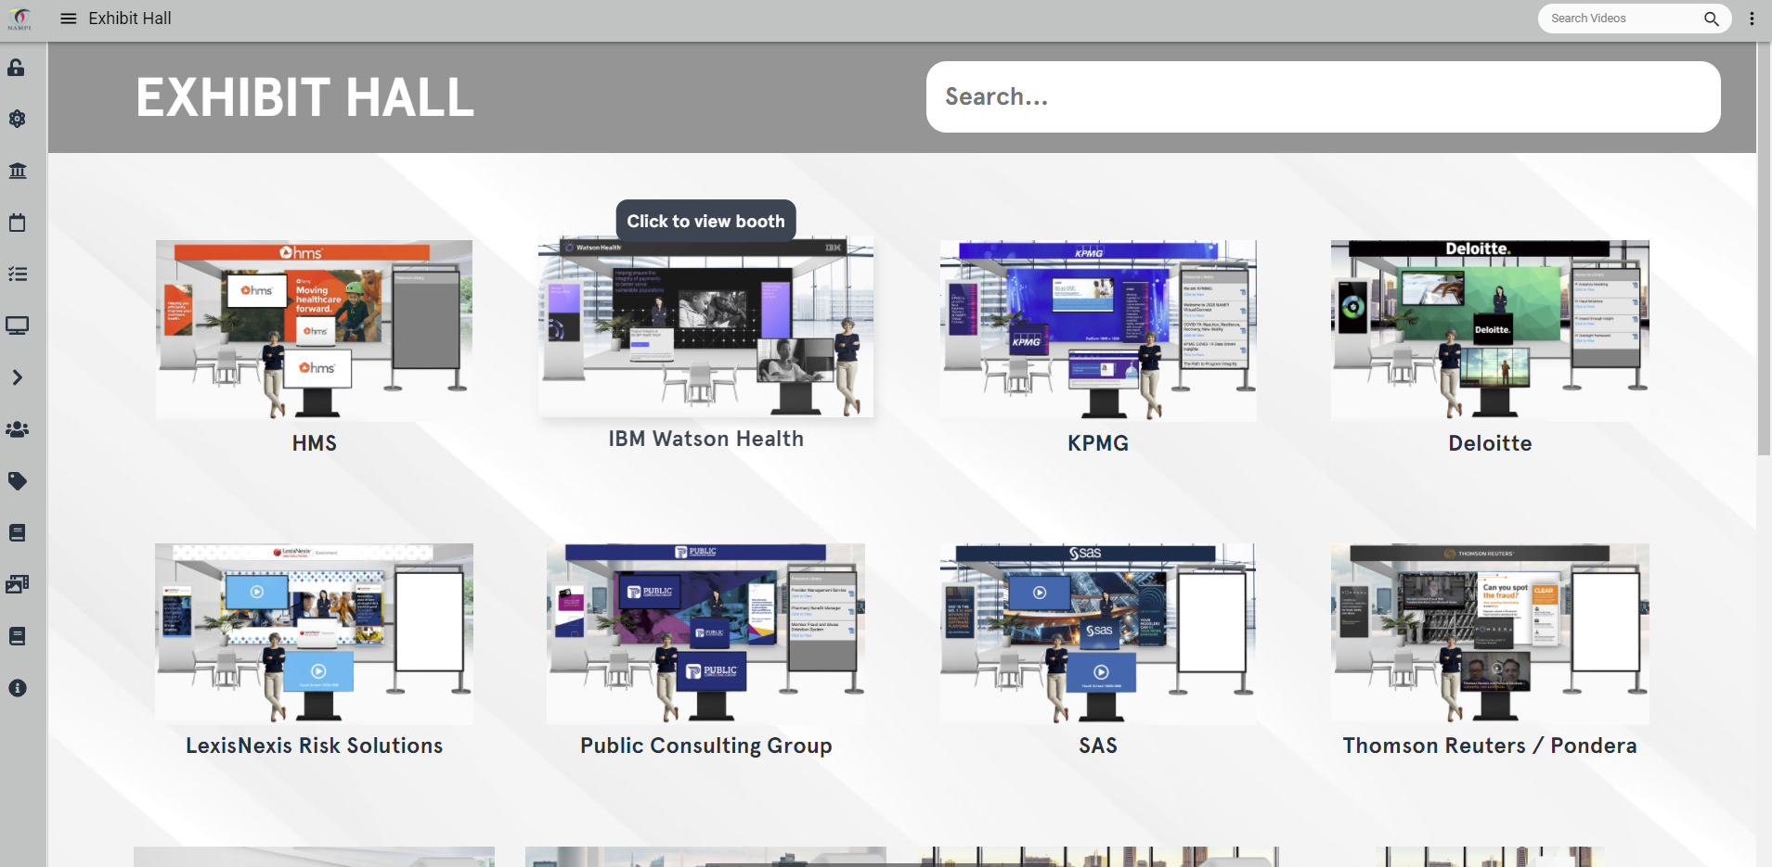Open the HMS booth thumbnail

pyautogui.click(x=314, y=330)
